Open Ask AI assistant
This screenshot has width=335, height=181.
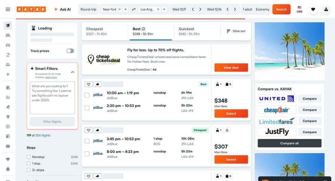pyautogui.click(x=62, y=9)
